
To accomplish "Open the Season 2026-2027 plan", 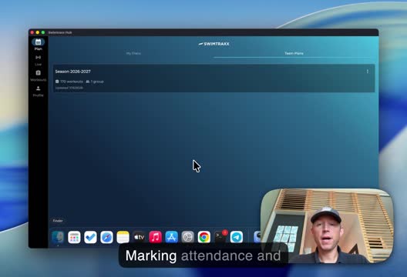I will (x=214, y=78).
